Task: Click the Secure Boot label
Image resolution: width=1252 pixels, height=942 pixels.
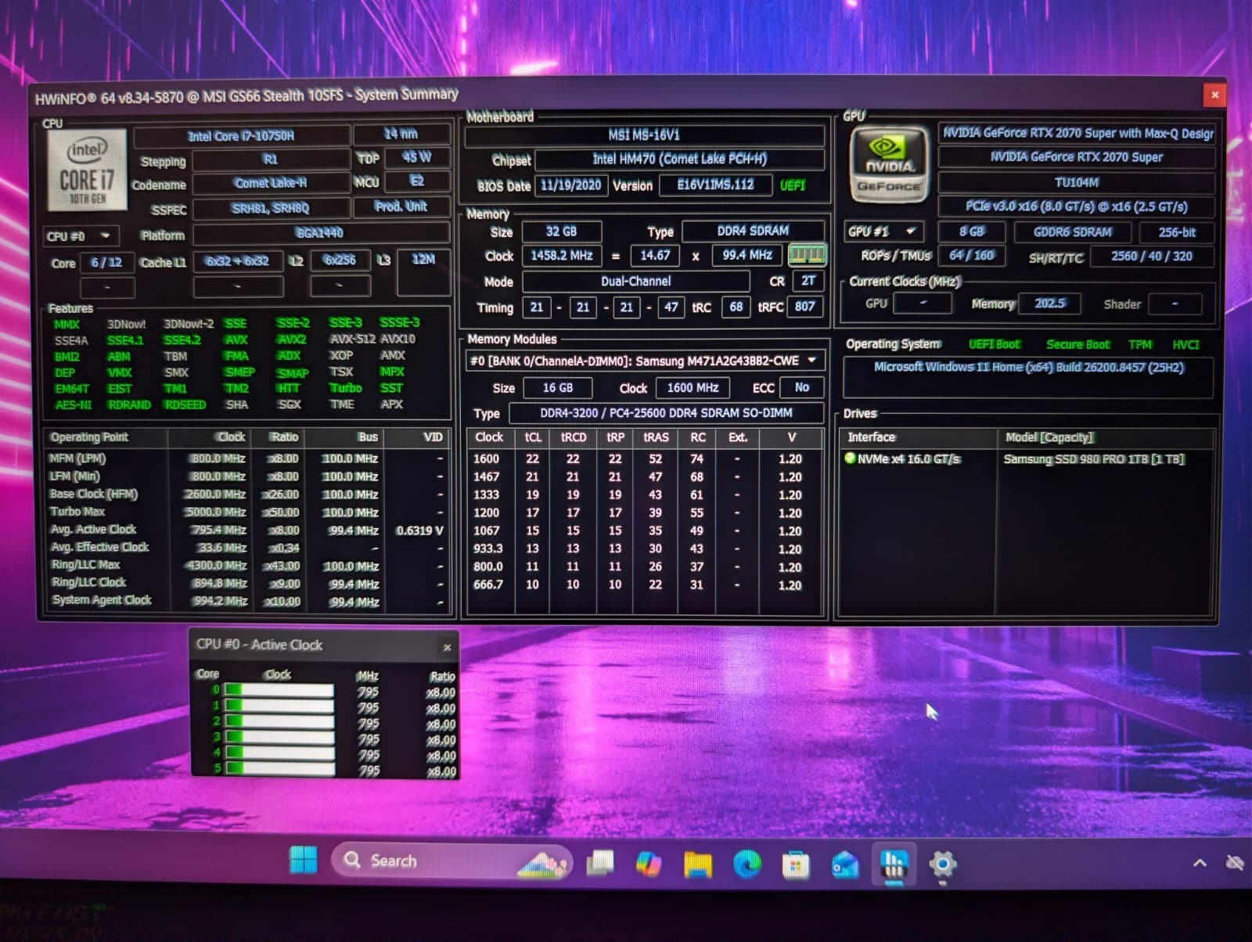Action: [1078, 345]
